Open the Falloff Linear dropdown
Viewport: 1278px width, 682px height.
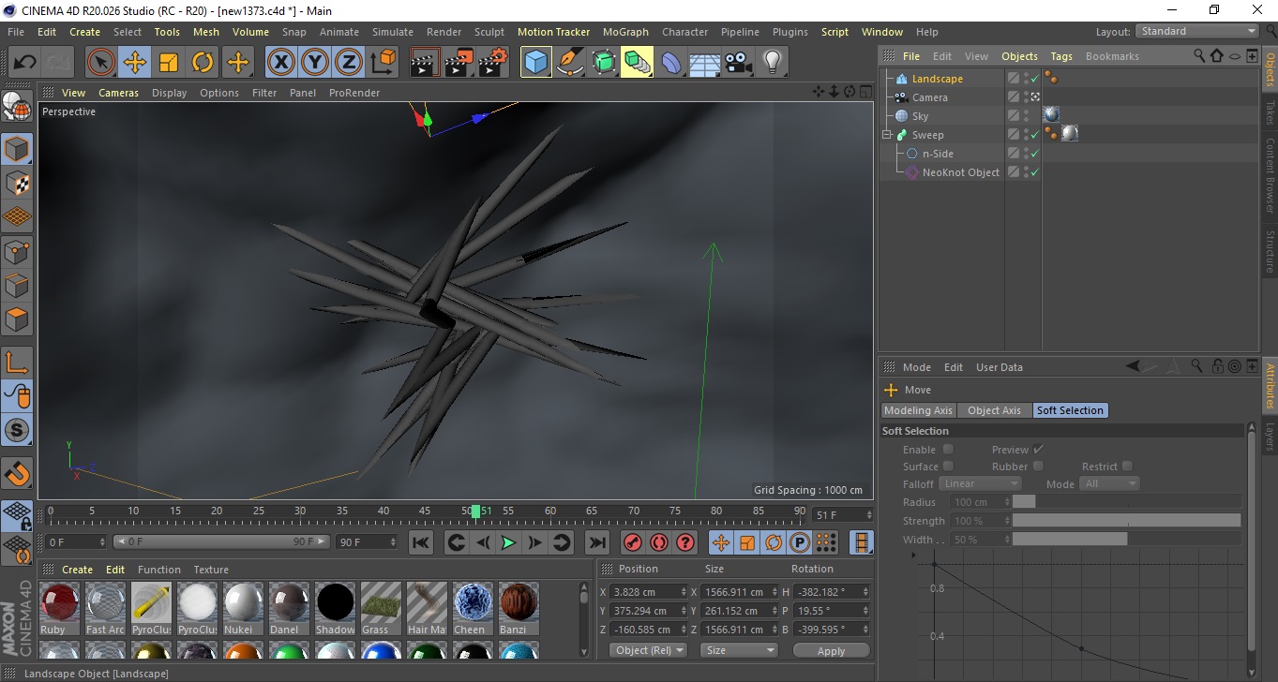click(980, 483)
